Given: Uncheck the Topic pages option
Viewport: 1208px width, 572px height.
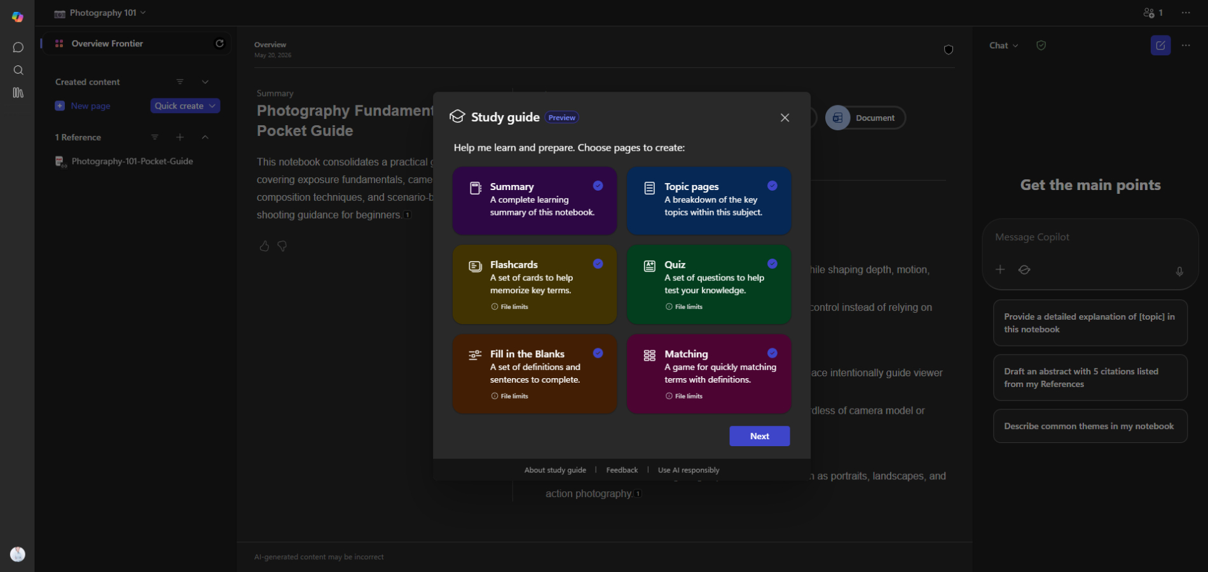Looking at the screenshot, I should pyautogui.click(x=772, y=186).
